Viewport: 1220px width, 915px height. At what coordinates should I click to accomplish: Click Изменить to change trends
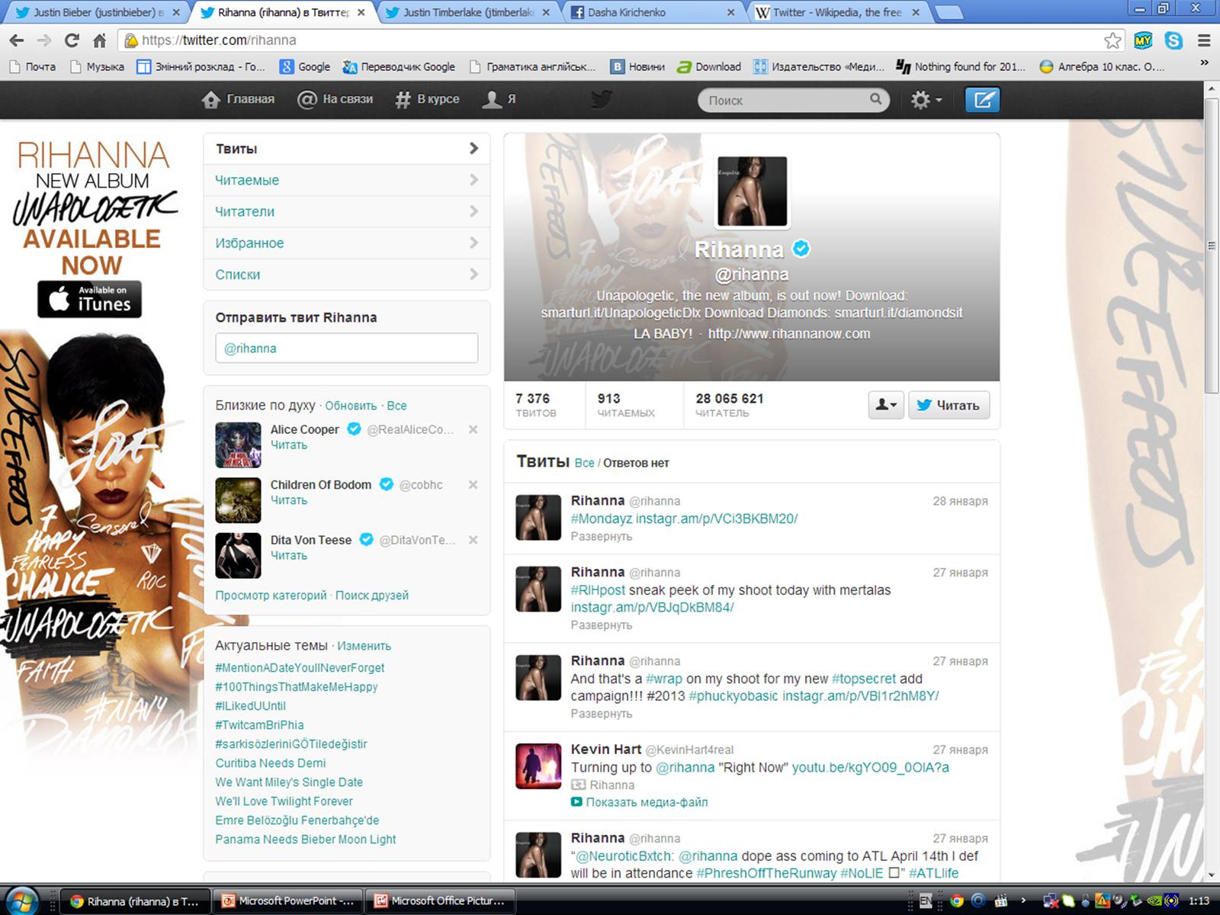click(x=364, y=646)
